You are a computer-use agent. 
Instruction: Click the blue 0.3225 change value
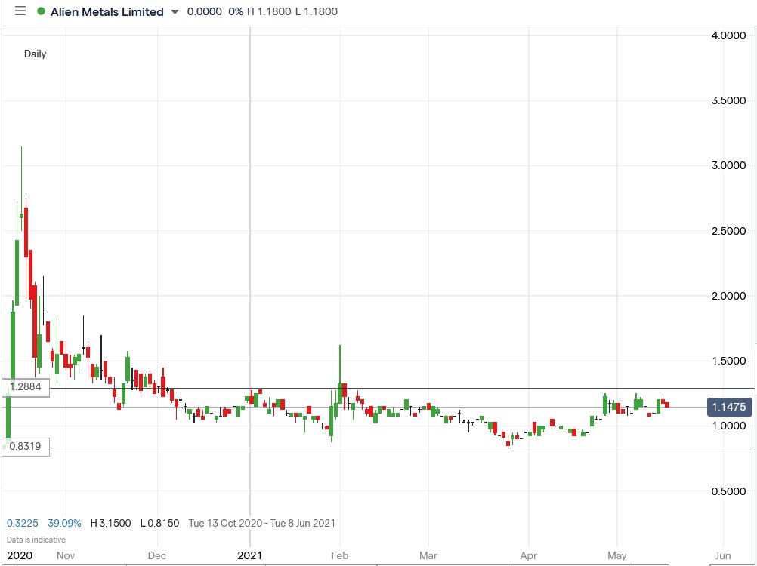click(20, 523)
